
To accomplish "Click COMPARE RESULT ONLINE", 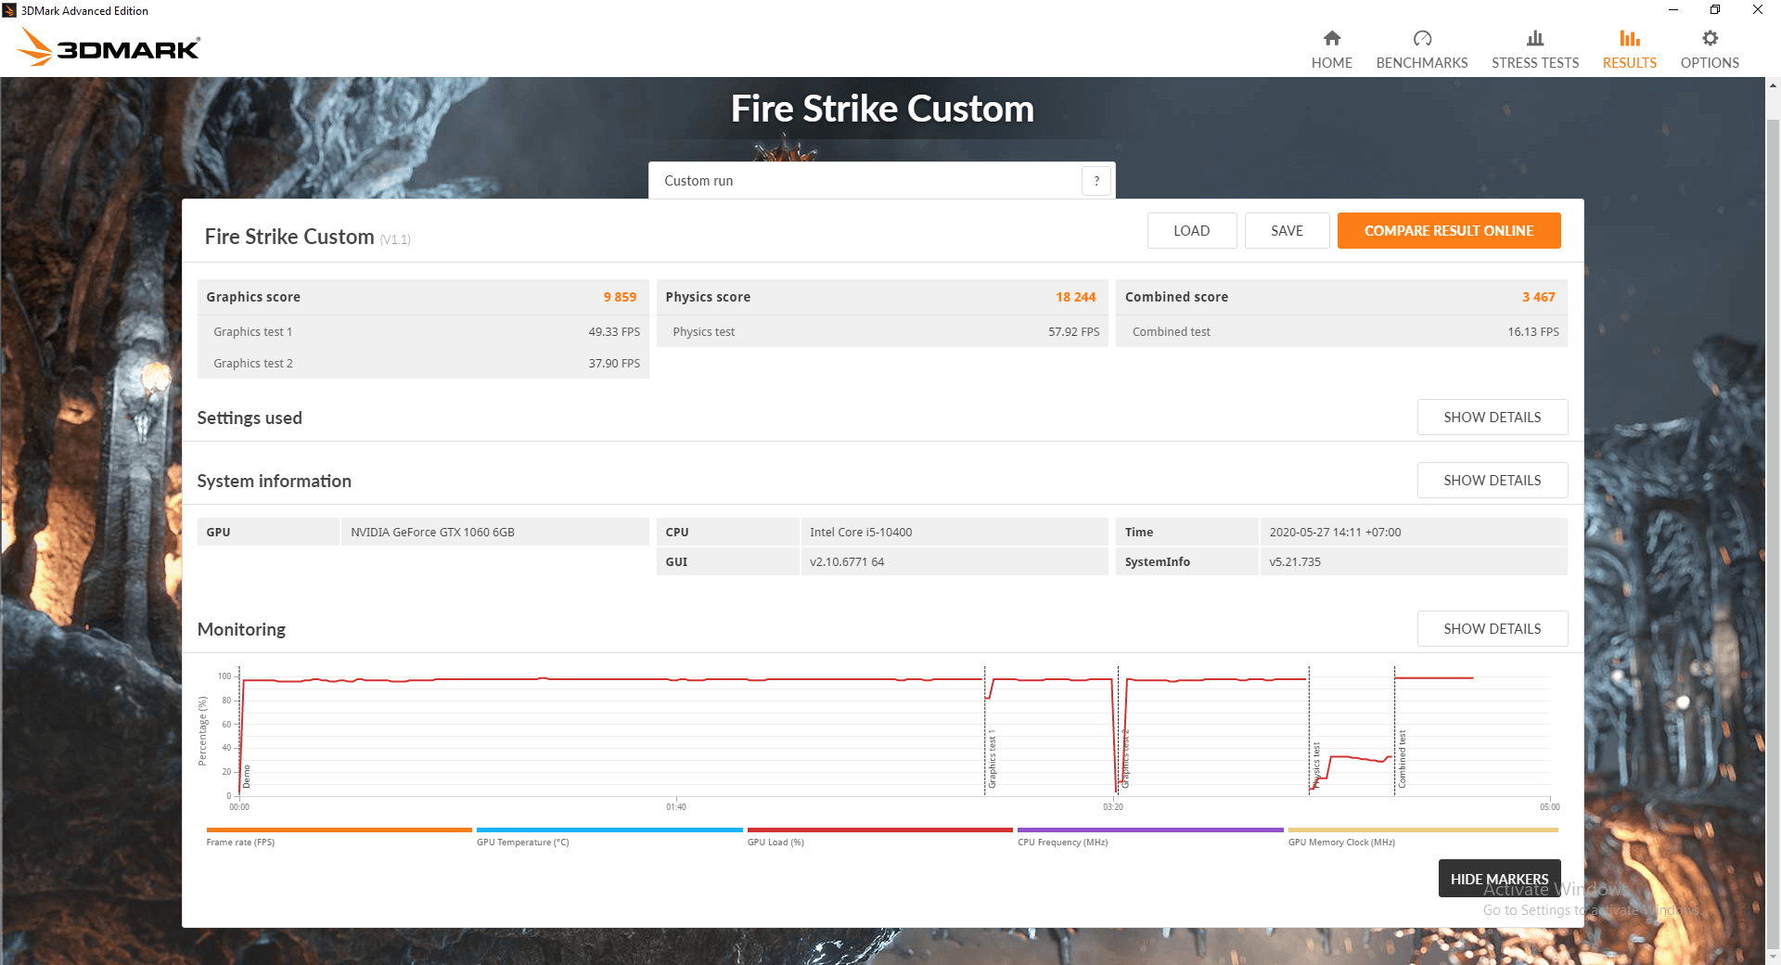I will click(1449, 231).
